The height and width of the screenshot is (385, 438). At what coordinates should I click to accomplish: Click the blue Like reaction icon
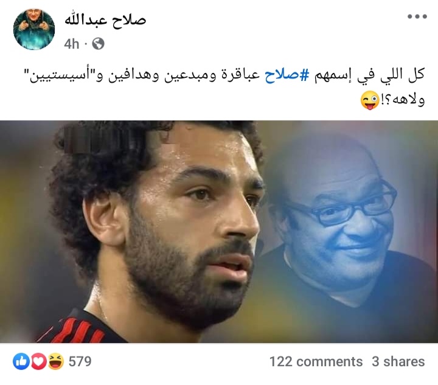coord(21,361)
